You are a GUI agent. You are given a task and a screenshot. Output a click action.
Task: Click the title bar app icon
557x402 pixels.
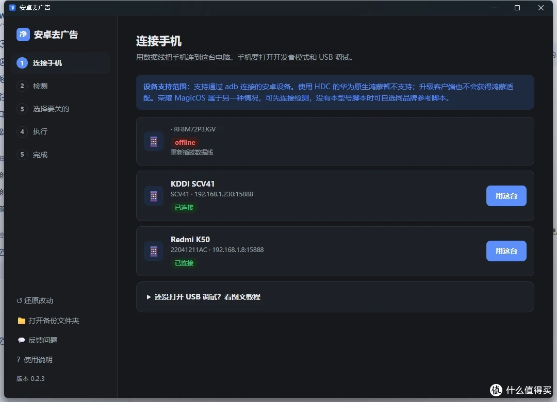tap(12, 7)
